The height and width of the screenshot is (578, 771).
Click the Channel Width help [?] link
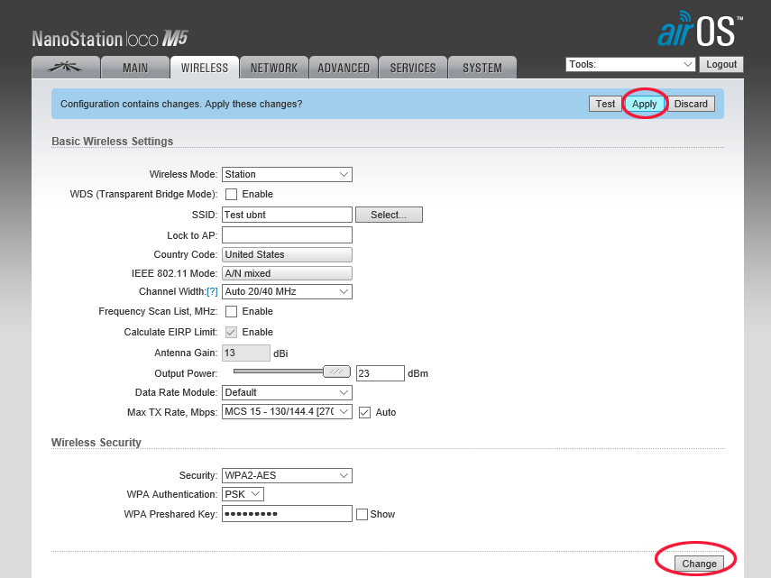(x=212, y=292)
